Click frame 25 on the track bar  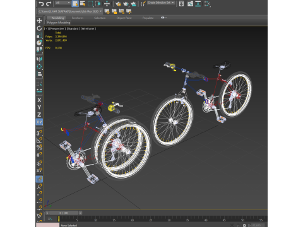151,220
